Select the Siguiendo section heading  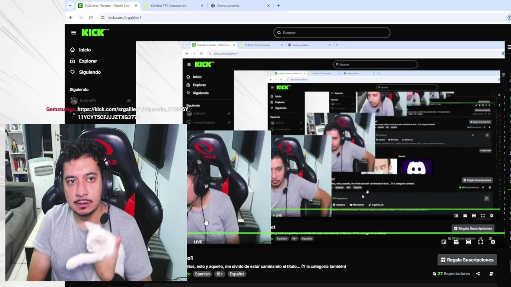point(79,90)
